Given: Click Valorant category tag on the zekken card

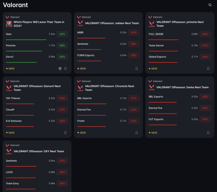Looking at the screenshot, I should pos(84,17).
